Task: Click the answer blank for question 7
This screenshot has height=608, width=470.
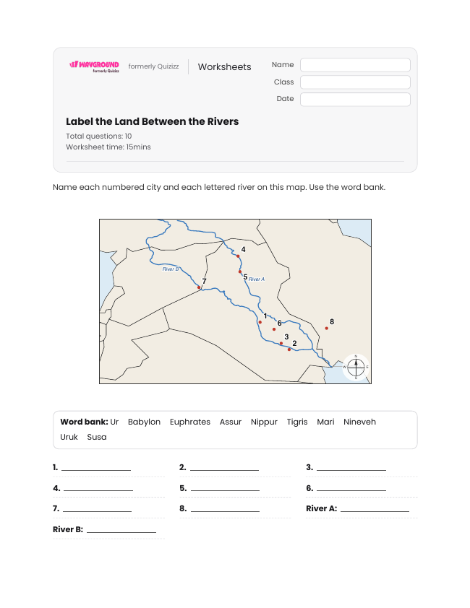Action: click(x=97, y=509)
